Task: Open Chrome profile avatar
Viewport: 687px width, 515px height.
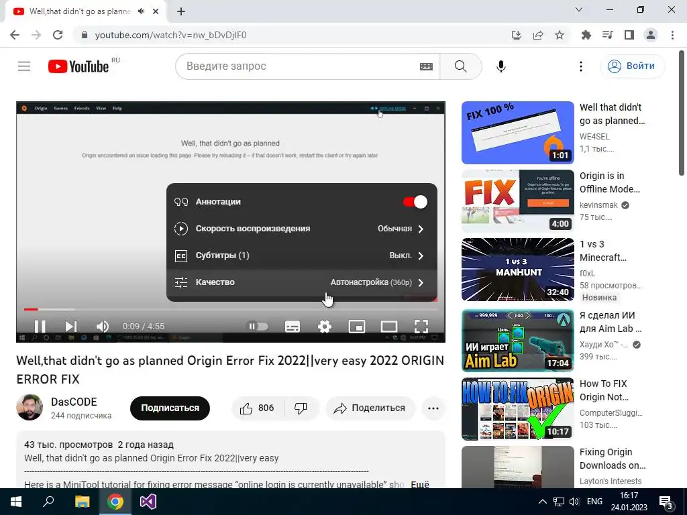Action: tap(651, 35)
